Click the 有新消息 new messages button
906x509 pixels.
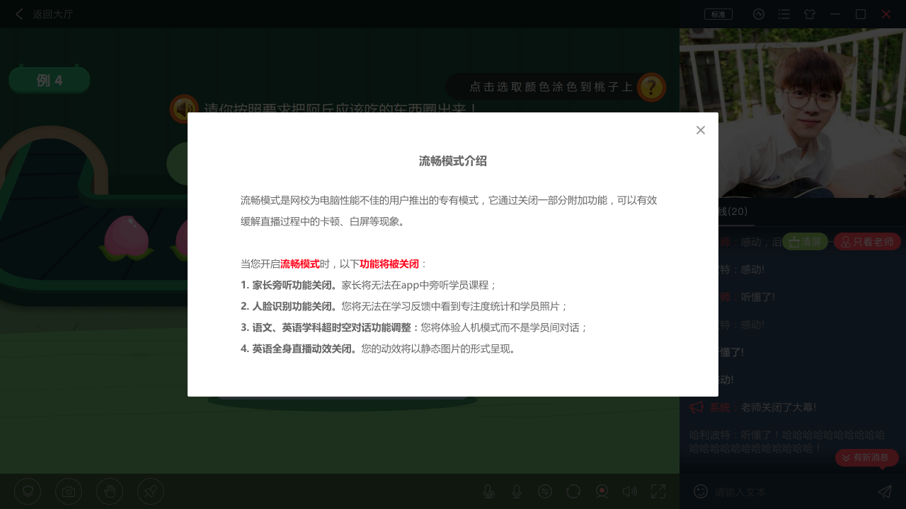[866, 457]
